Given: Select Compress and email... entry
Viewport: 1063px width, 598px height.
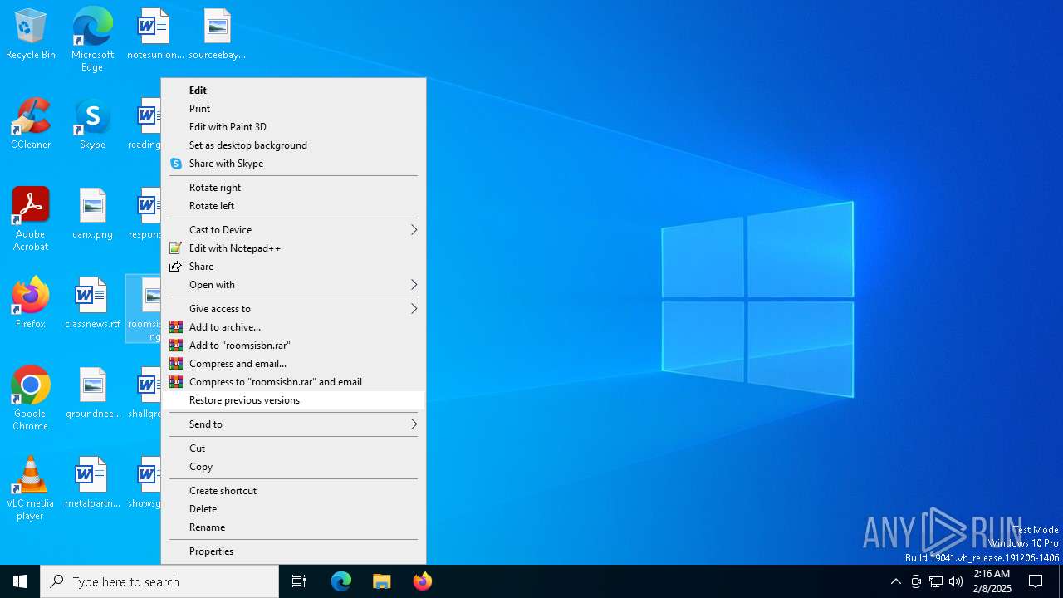Looking at the screenshot, I should click(293, 364).
